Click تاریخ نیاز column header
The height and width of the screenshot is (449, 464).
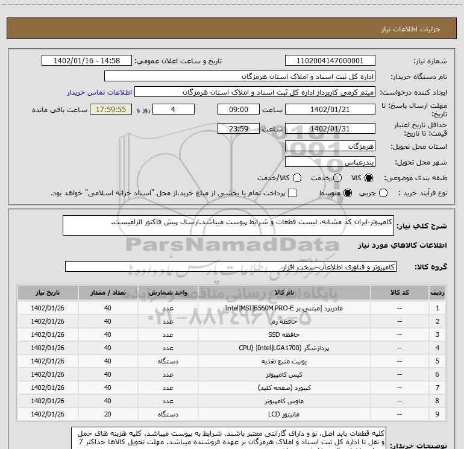[x=48, y=292]
